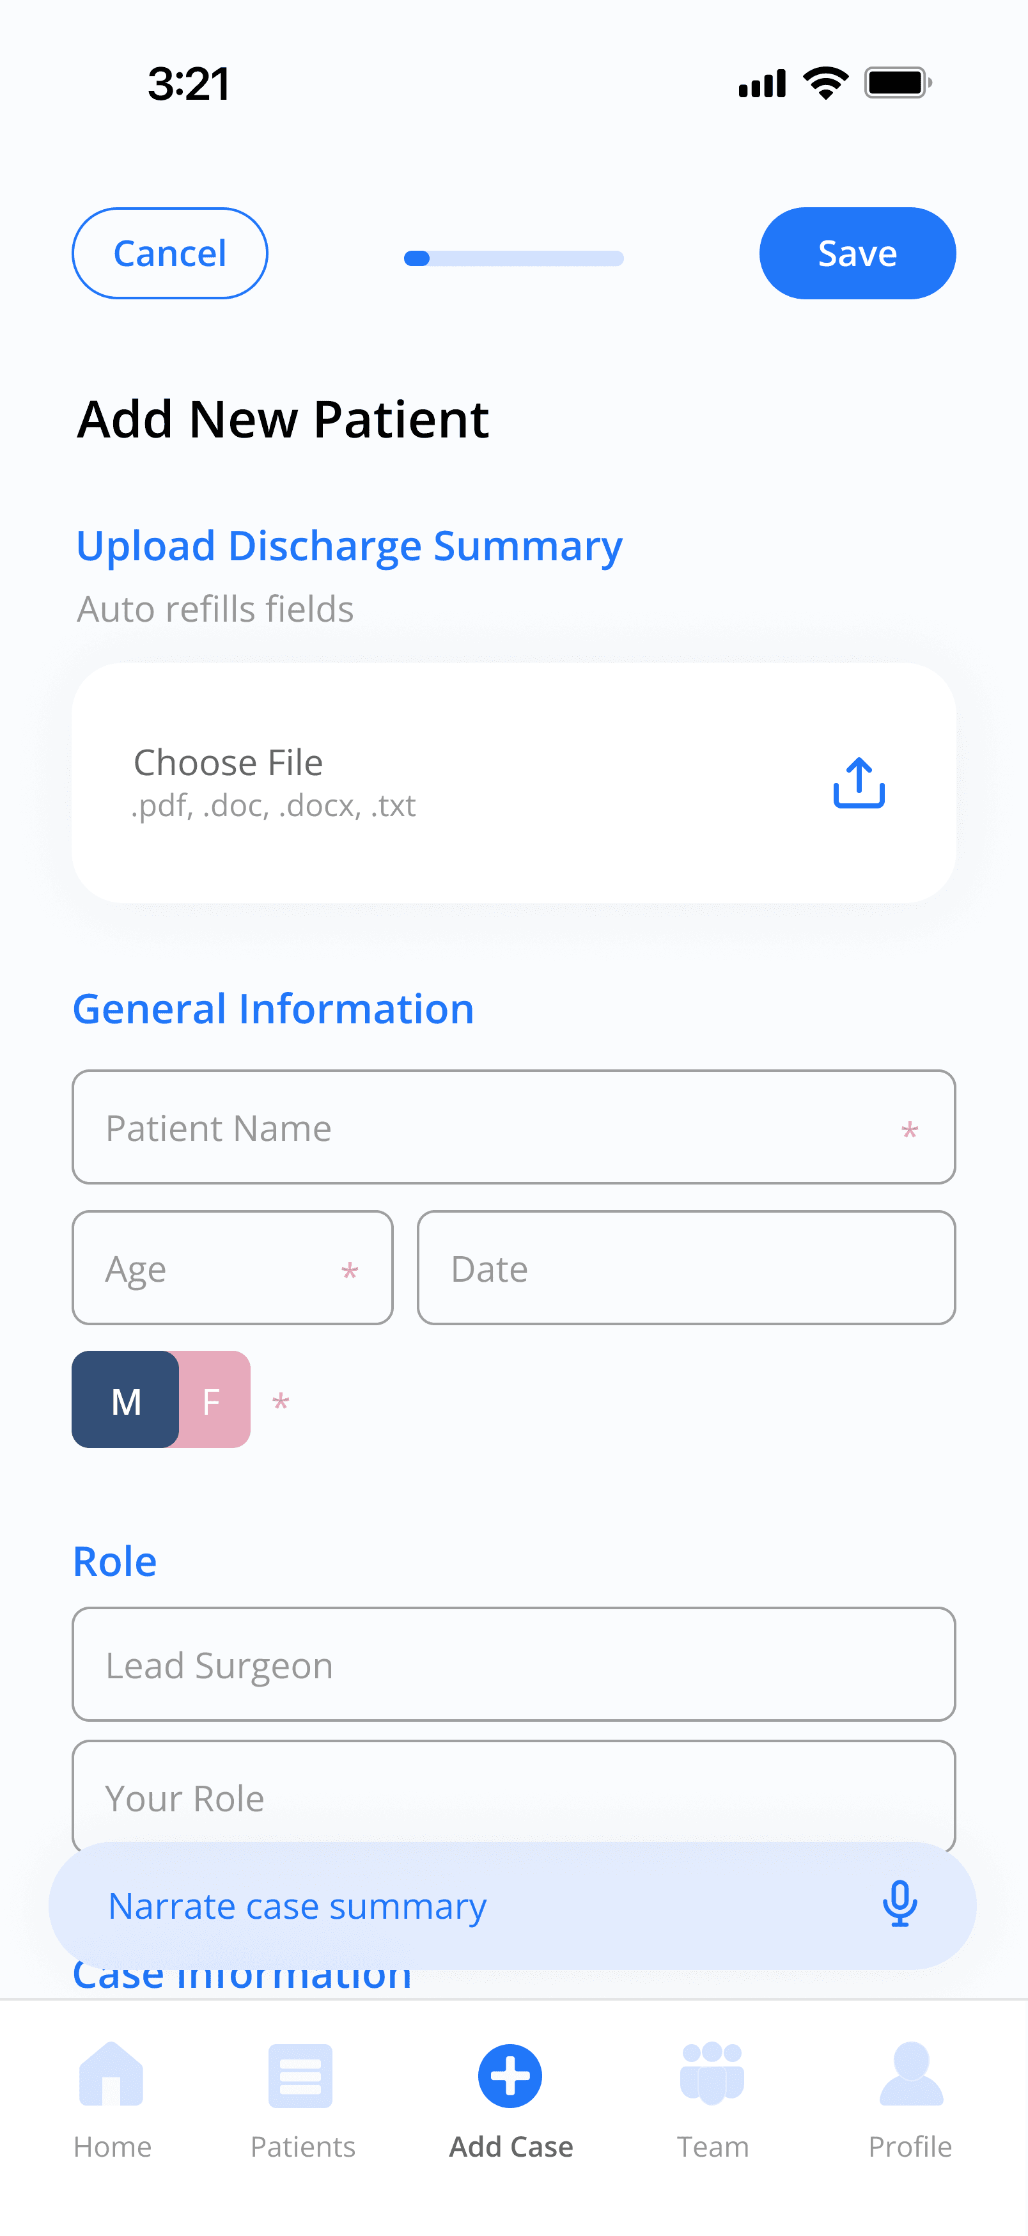
Task: Select the M gender option
Action: (x=126, y=1399)
